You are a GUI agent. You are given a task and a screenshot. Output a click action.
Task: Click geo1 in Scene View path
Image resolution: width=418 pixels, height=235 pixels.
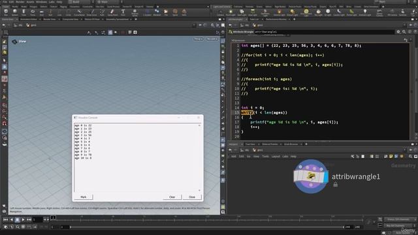[x=31, y=25]
